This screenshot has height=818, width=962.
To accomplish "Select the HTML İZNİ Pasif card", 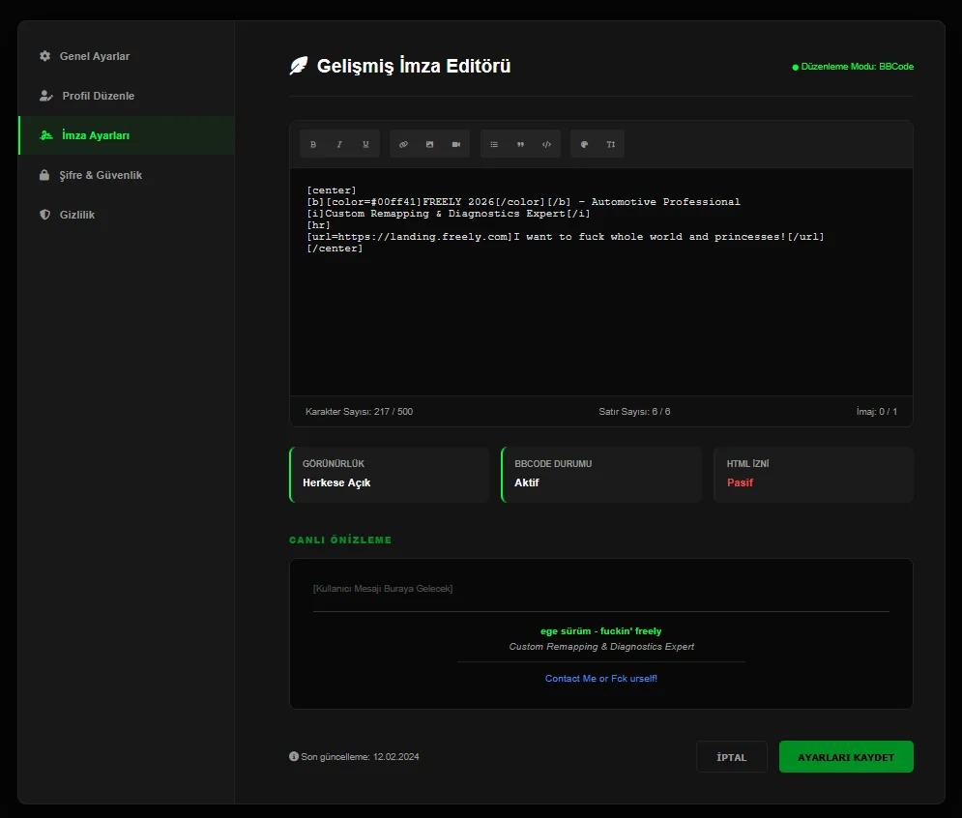I will tap(813, 475).
